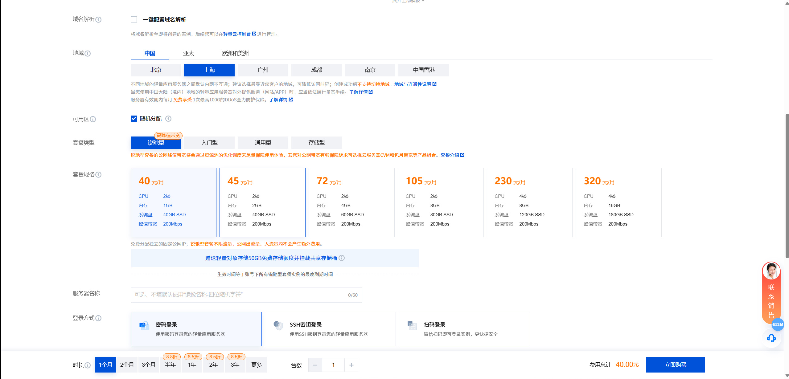The image size is (789, 379).
Task: Switch to 欧洲和美洲 region tab
Action: coord(235,53)
